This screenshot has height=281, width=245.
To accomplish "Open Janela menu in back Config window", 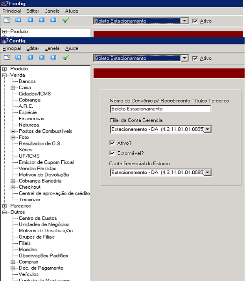I will coord(52,11).
